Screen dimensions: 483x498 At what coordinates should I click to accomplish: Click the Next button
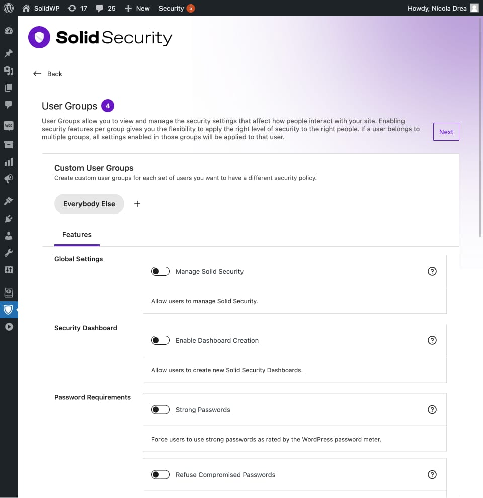446,132
